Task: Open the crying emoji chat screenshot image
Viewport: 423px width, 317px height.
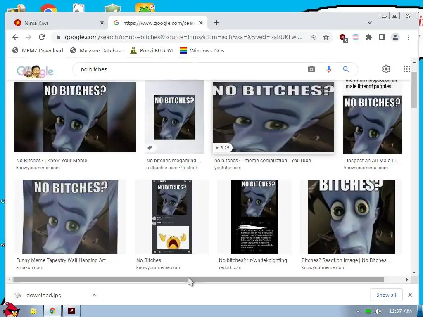Action: tap(172, 217)
